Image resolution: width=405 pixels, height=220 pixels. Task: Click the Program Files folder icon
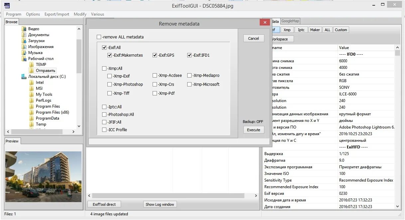(x=32, y=106)
